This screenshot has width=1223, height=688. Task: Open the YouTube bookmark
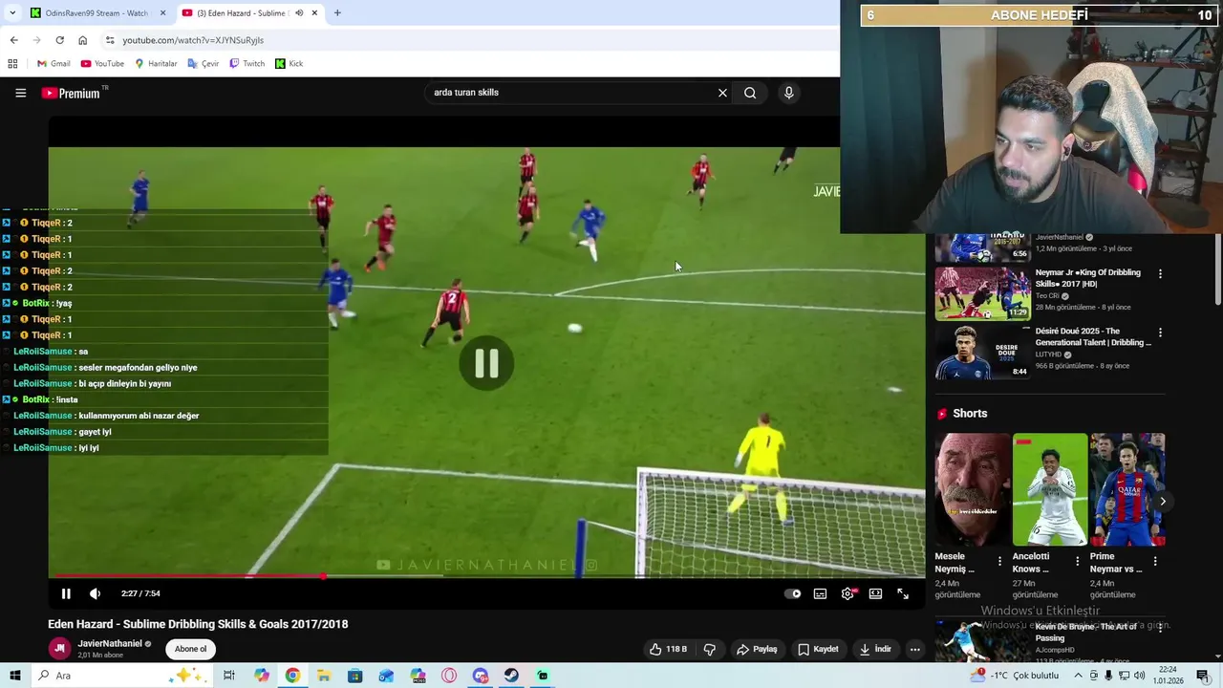point(102,64)
